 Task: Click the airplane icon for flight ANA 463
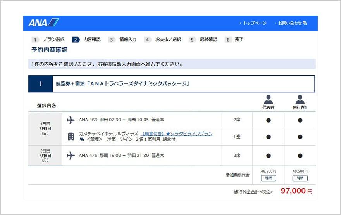(x=71, y=120)
